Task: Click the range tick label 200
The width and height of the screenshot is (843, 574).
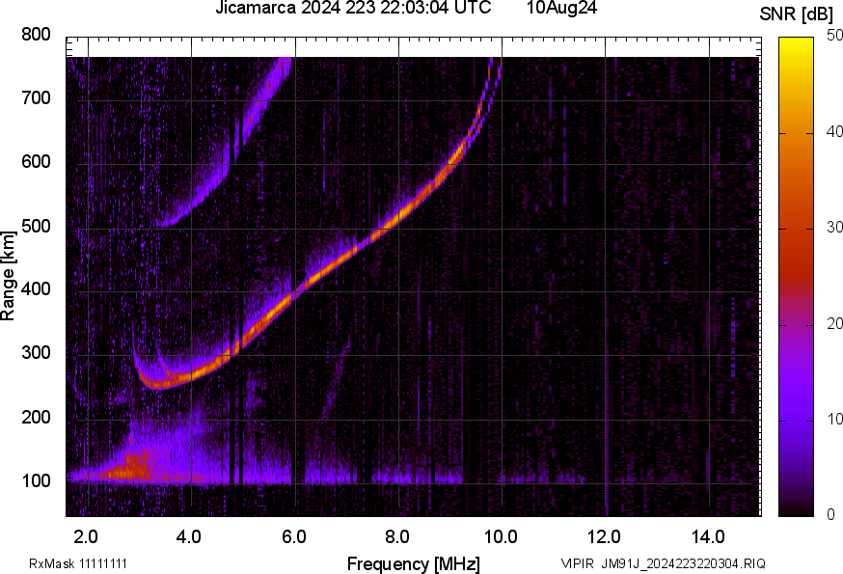Action: click(x=36, y=417)
